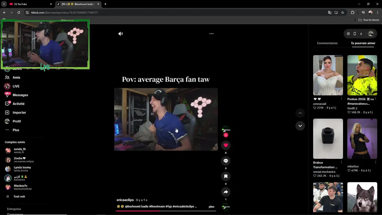Switch to the Commentaires tab

point(327,43)
